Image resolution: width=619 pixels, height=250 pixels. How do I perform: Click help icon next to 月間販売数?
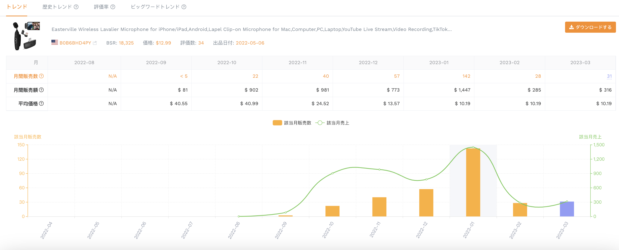(42, 76)
